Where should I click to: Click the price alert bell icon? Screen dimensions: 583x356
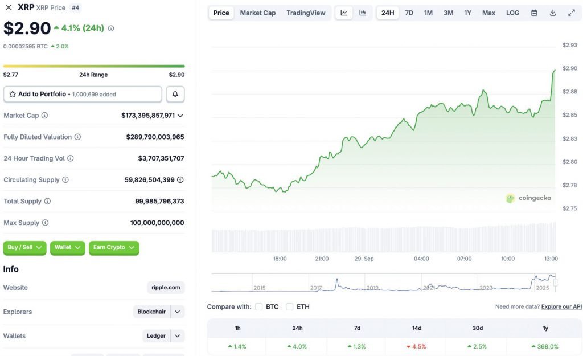[175, 94]
